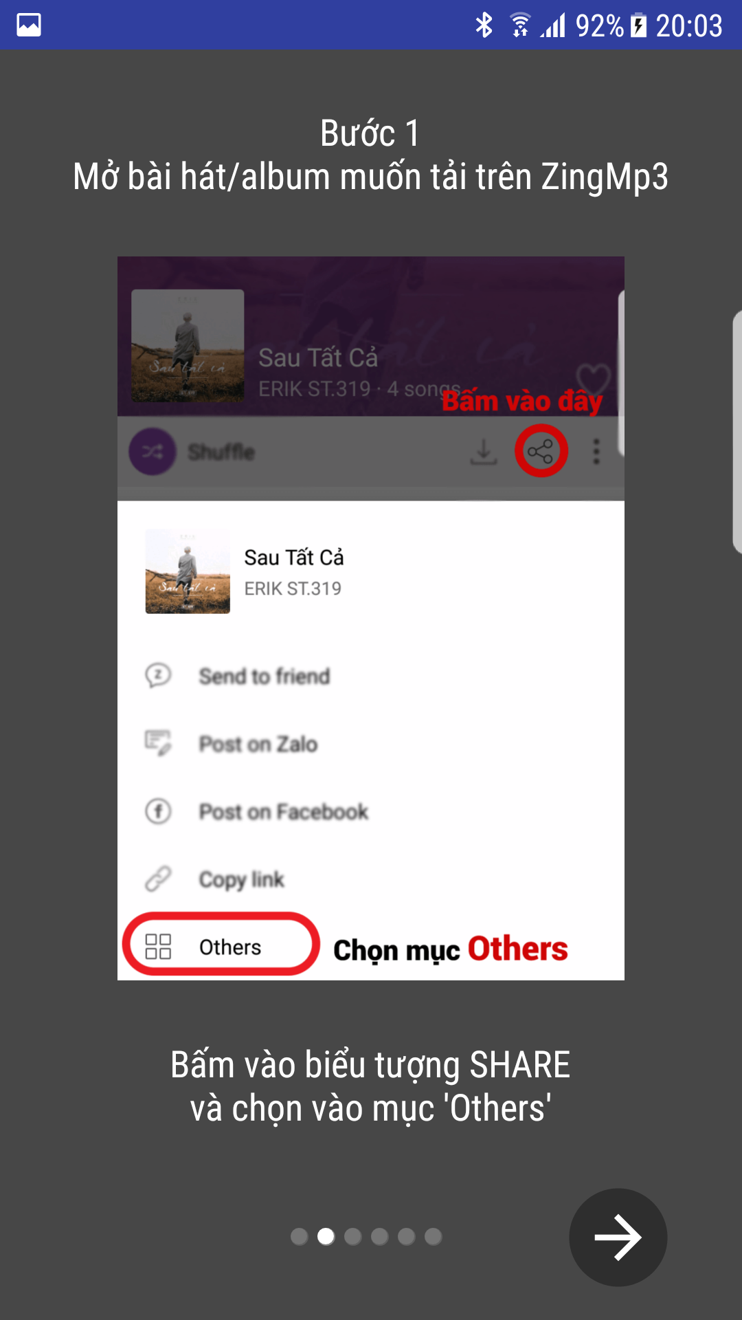This screenshot has width=742, height=1320.
Task: Tap the Sau Tất Cả album thumbnail in share sheet
Action: coord(188,572)
